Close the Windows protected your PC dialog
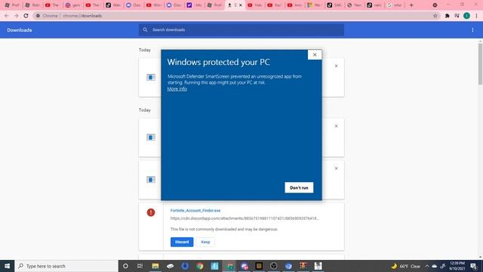 pos(315,54)
